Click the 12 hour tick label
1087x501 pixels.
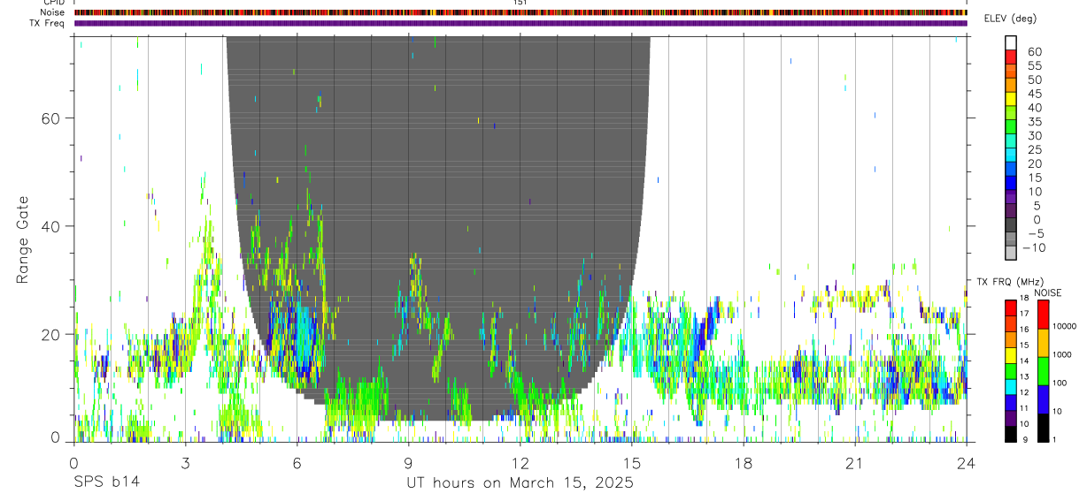pyautogui.click(x=520, y=463)
